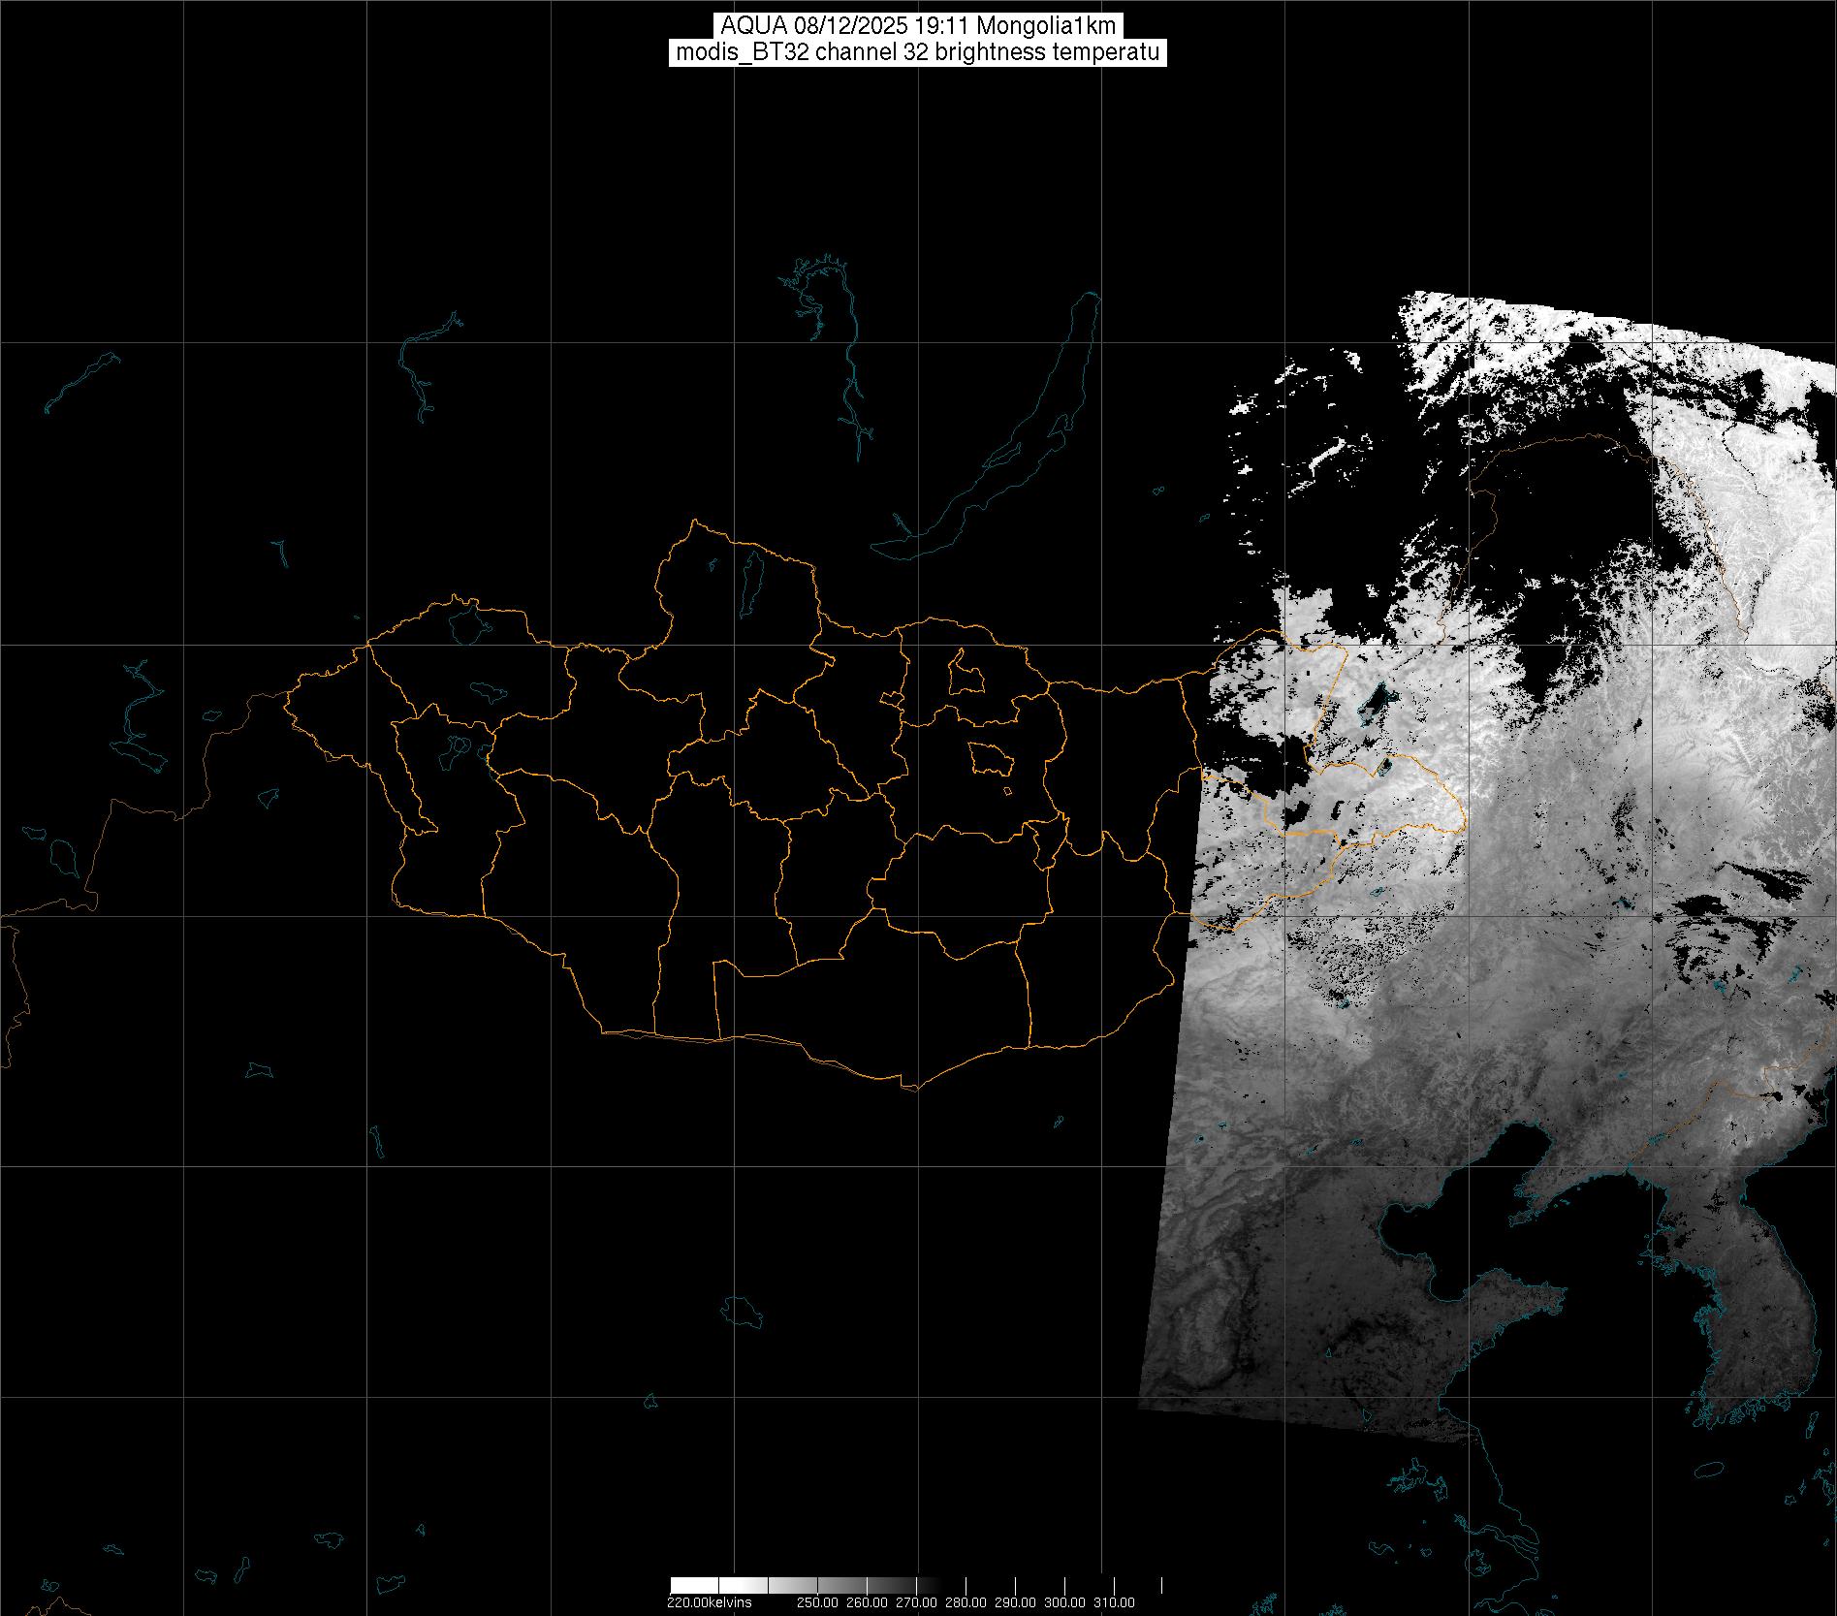The width and height of the screenshot is (1837, 1616).
Task: Click the 270.00 value on the temperature scale
Action: 916,1602
